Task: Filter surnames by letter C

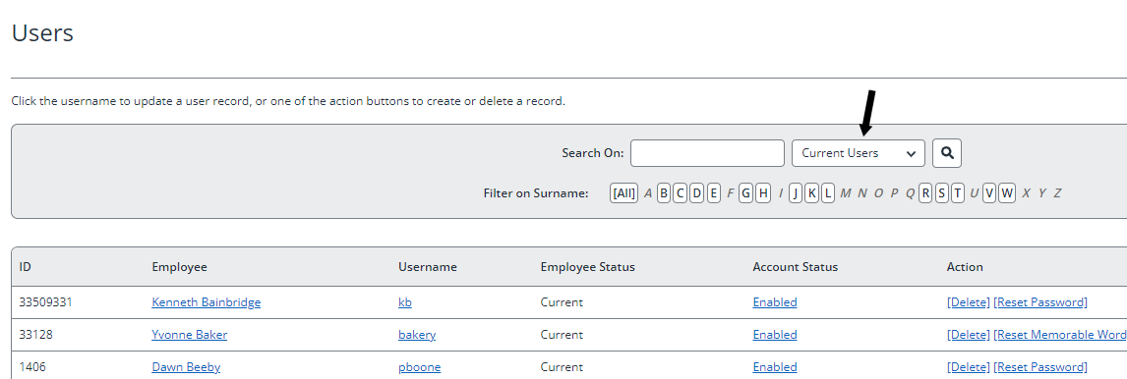Action: [680, 193]
